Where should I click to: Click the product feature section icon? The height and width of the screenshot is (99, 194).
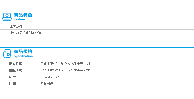[x=7, y=17]
